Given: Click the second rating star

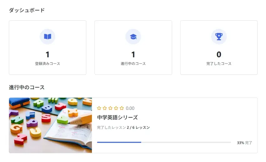Looking at the screenshot, I should [105, 108].
